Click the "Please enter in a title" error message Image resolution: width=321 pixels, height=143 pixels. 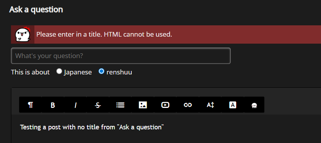[x=104, y=34]
